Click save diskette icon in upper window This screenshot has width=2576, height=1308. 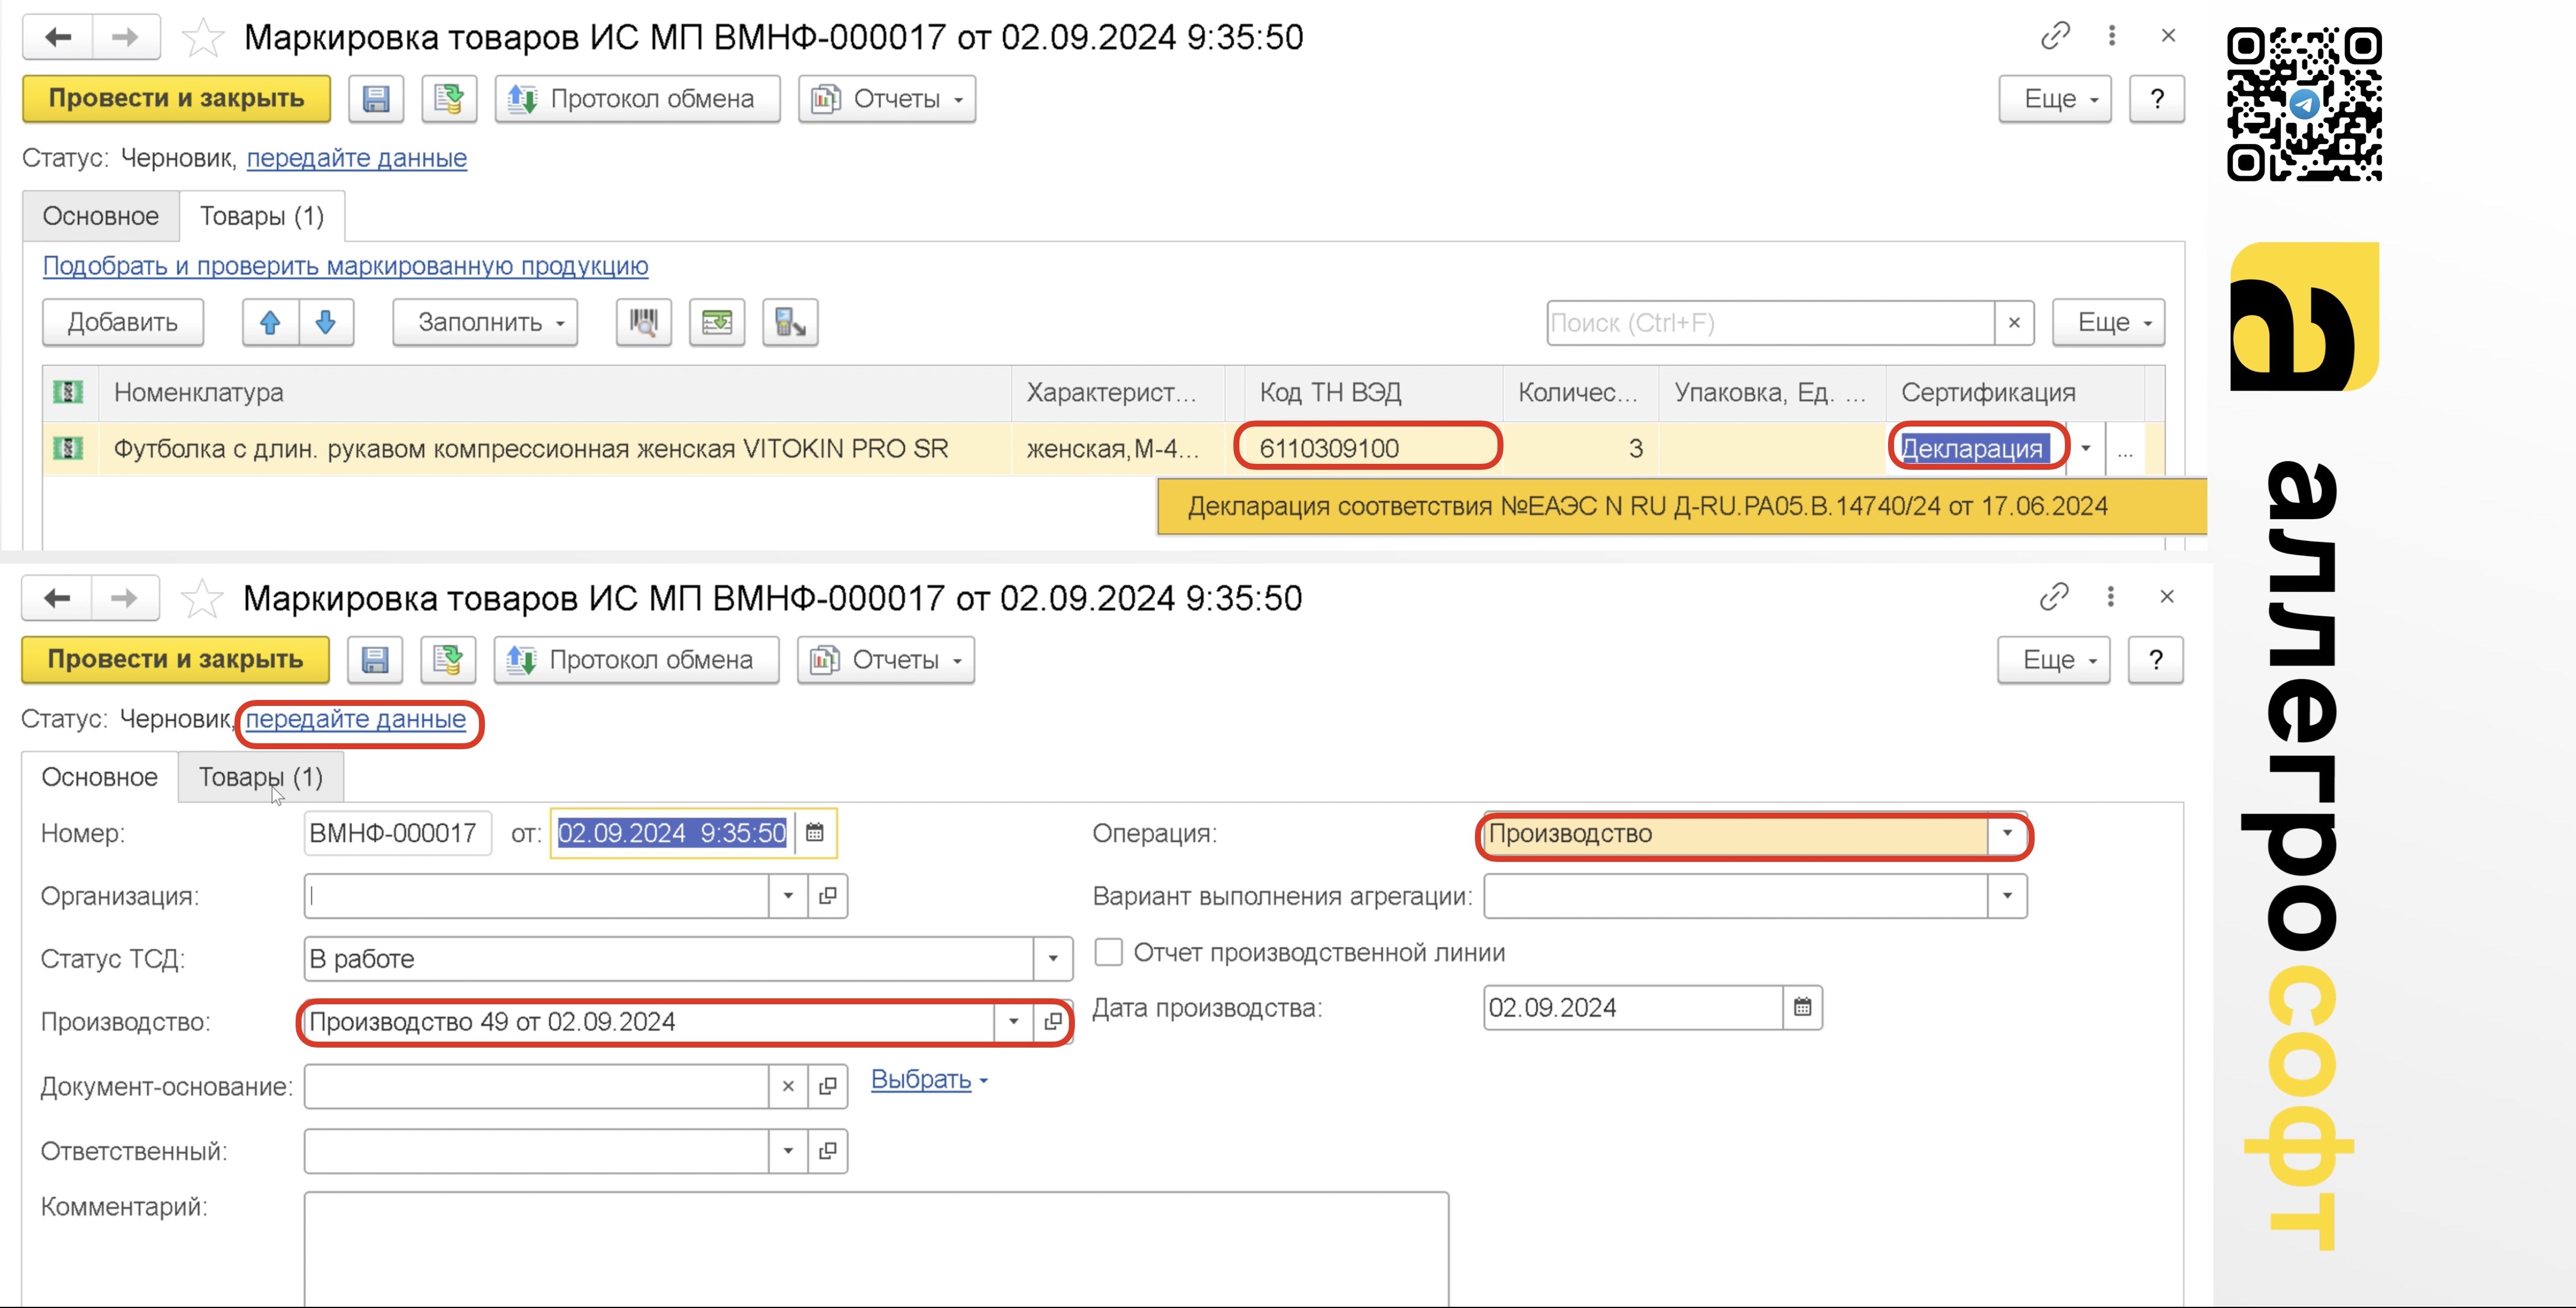click(376, 99)
